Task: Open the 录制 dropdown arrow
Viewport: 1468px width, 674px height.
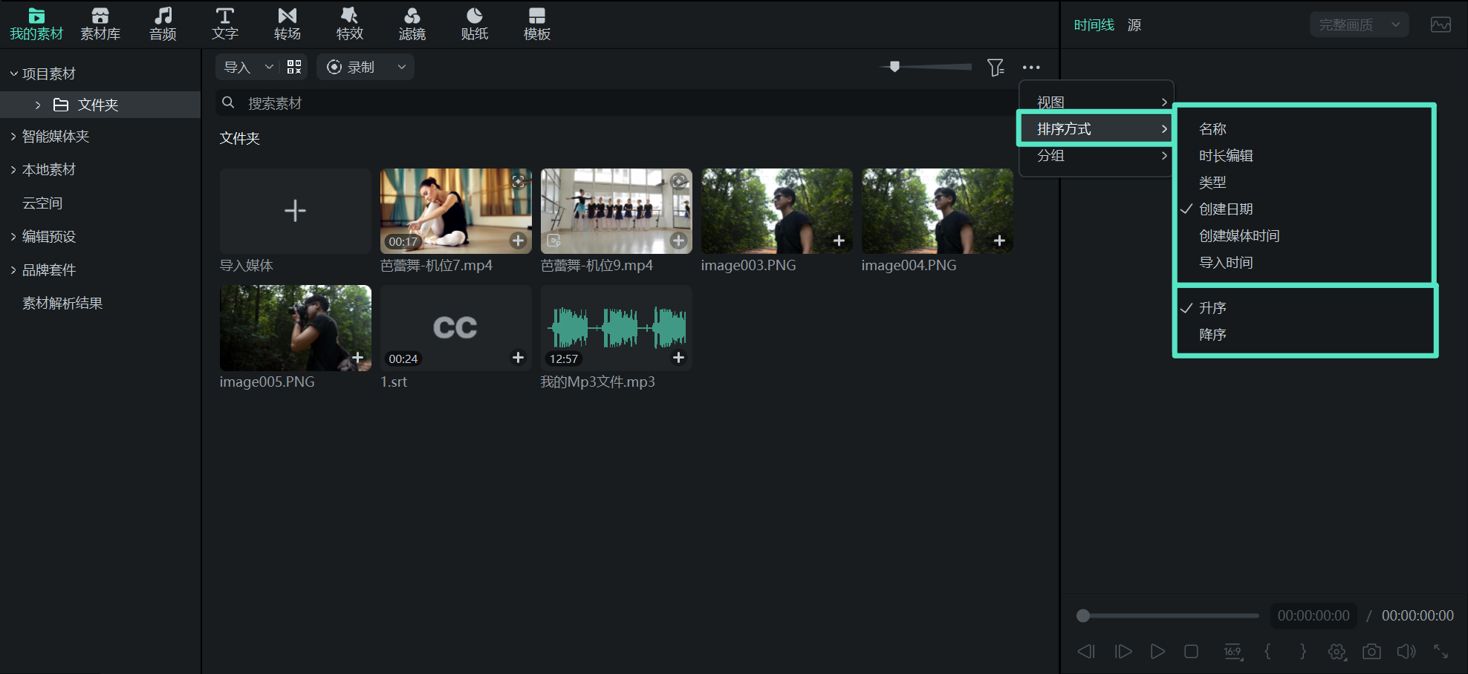Action: tap(402, 67)
